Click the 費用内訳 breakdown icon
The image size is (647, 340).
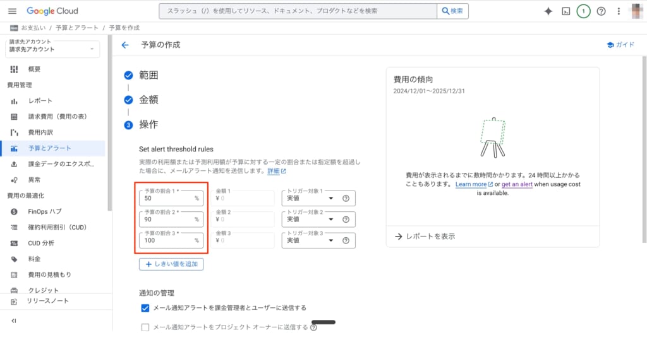14,132
